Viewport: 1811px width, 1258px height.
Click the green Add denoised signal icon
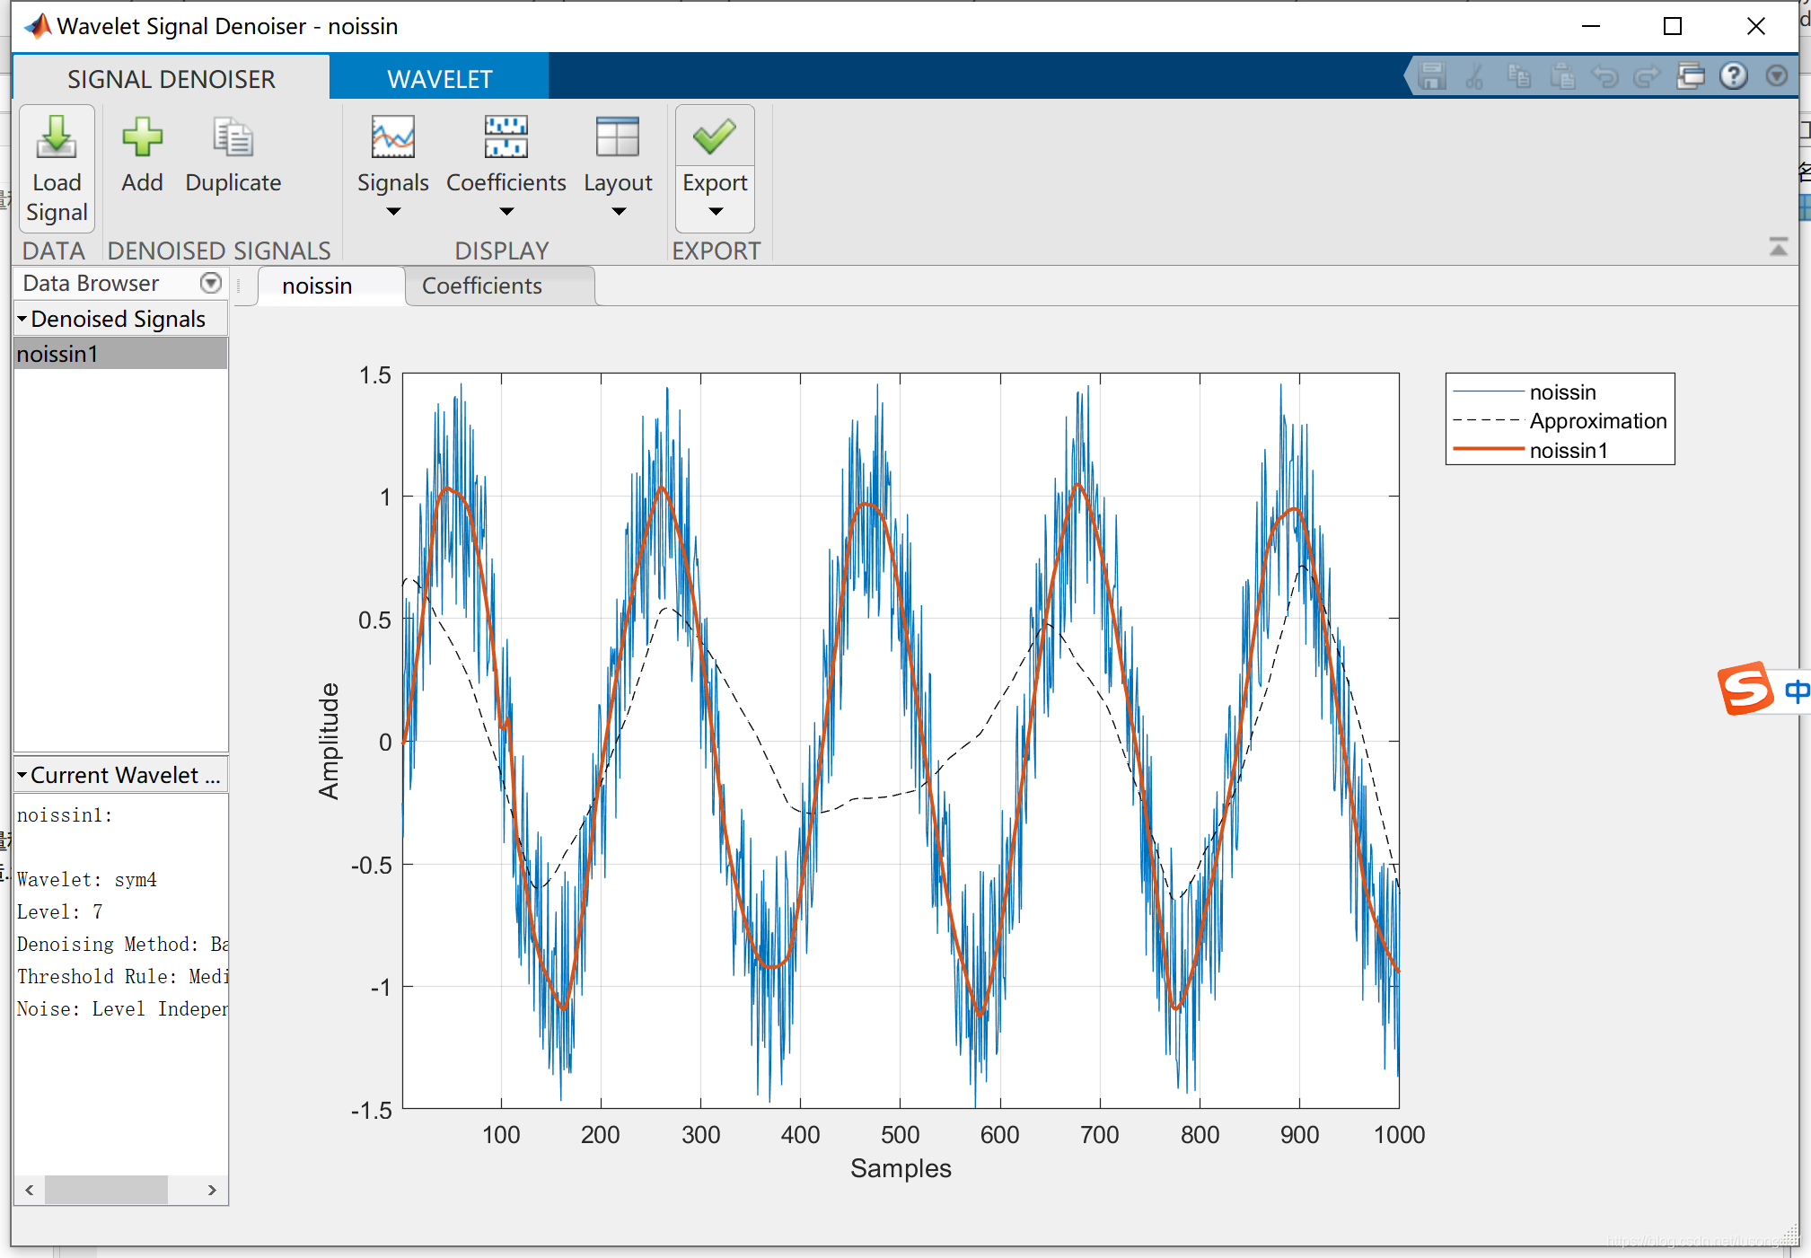click(142, 137)
